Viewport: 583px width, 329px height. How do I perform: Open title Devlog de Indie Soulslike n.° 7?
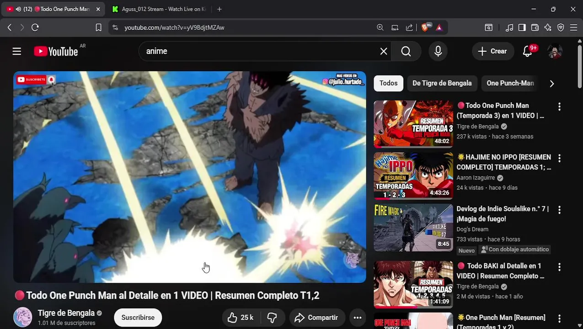(503, 214)
